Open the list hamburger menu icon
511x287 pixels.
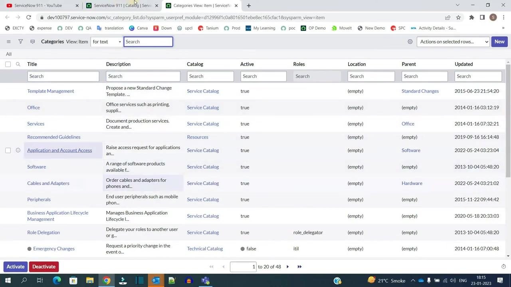click(x=8, y=41)
